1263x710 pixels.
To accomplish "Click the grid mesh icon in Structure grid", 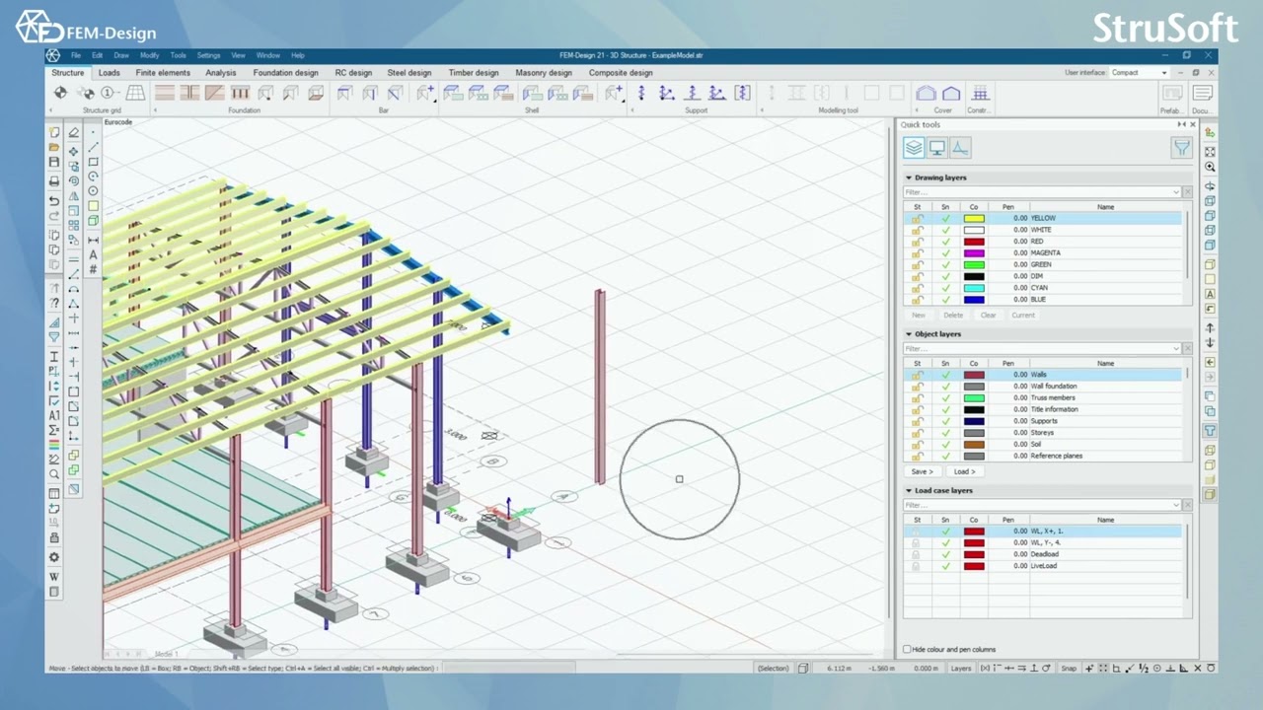I will pos(135,93).
